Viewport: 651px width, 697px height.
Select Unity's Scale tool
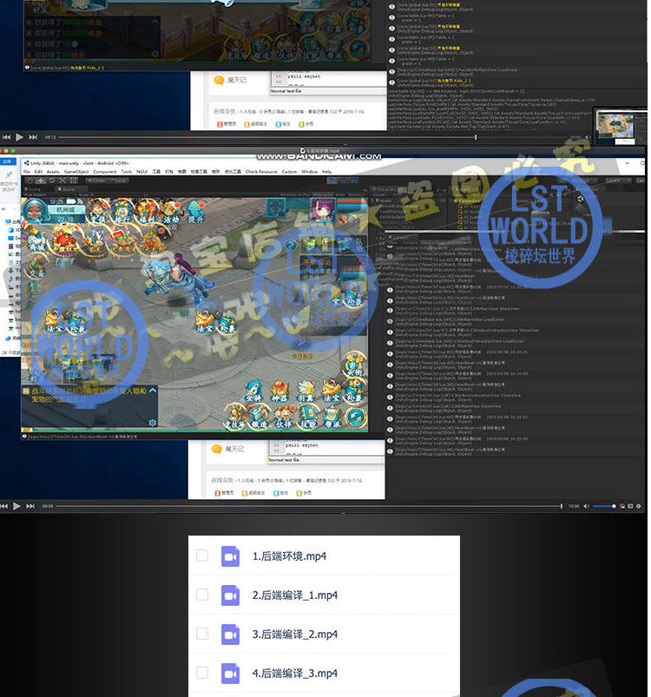click(x=62, y=181)
